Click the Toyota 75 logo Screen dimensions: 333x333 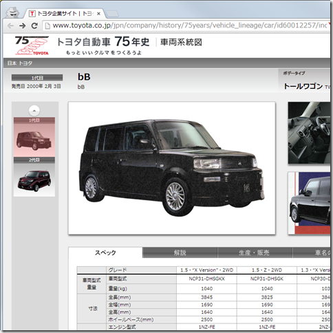coord(32,45)
